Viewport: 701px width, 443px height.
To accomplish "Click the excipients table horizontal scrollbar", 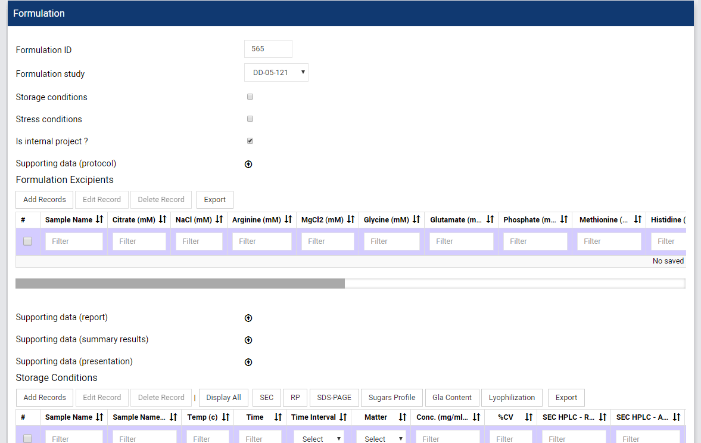I will coord(180,283).
